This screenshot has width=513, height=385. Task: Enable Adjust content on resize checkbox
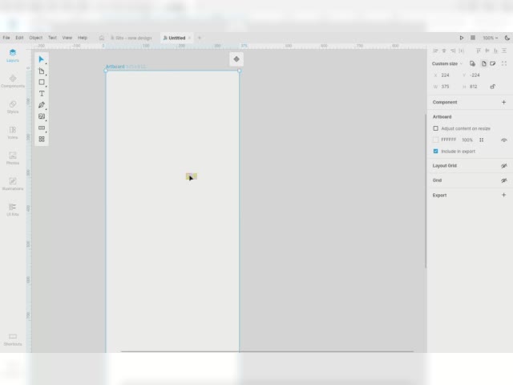[435, 128]
